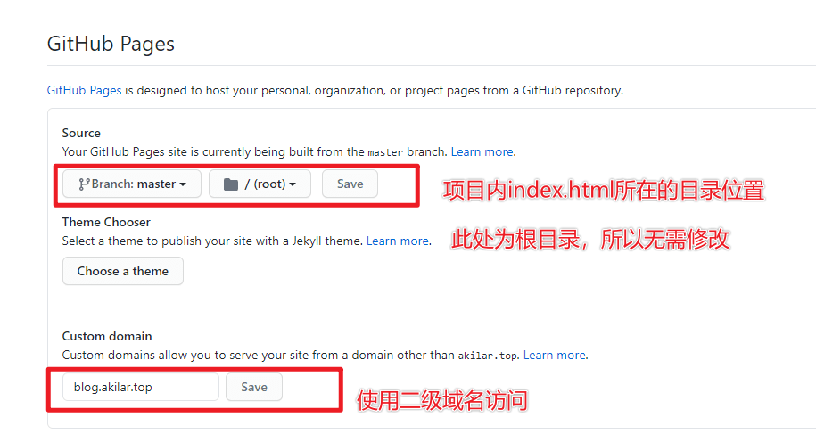Open the blue GitHub Pages link
Image resolution: width=816 pixels, height=442 pixels.
pos(84,90)
